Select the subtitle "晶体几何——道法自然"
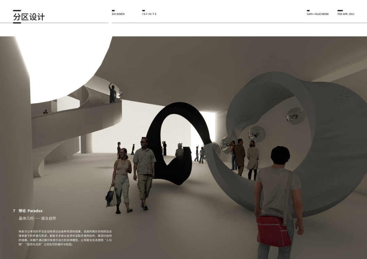This screenshot has height=259, width=367. (37, 218)
